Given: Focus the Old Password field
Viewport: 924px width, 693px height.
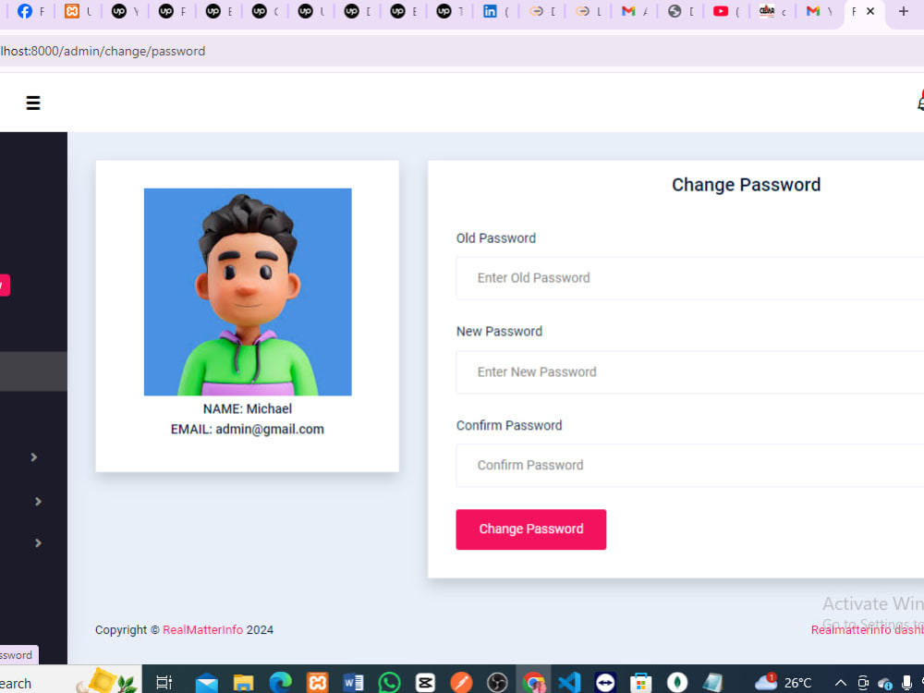Looking at the screenshot, I should 689,278.
